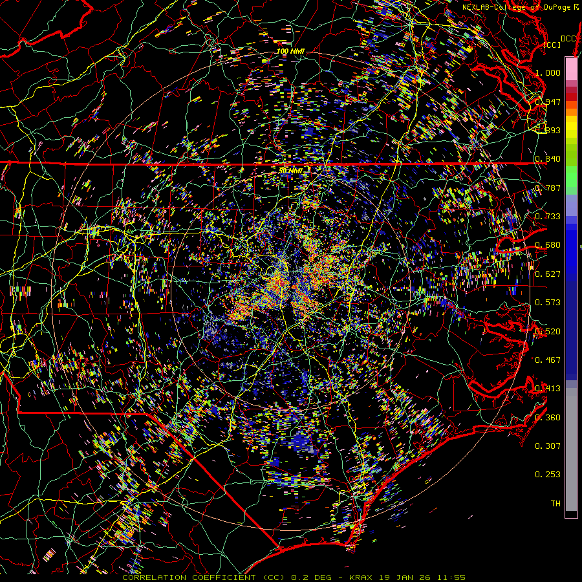Click the 0.893 scale value

tap(548, 130)
